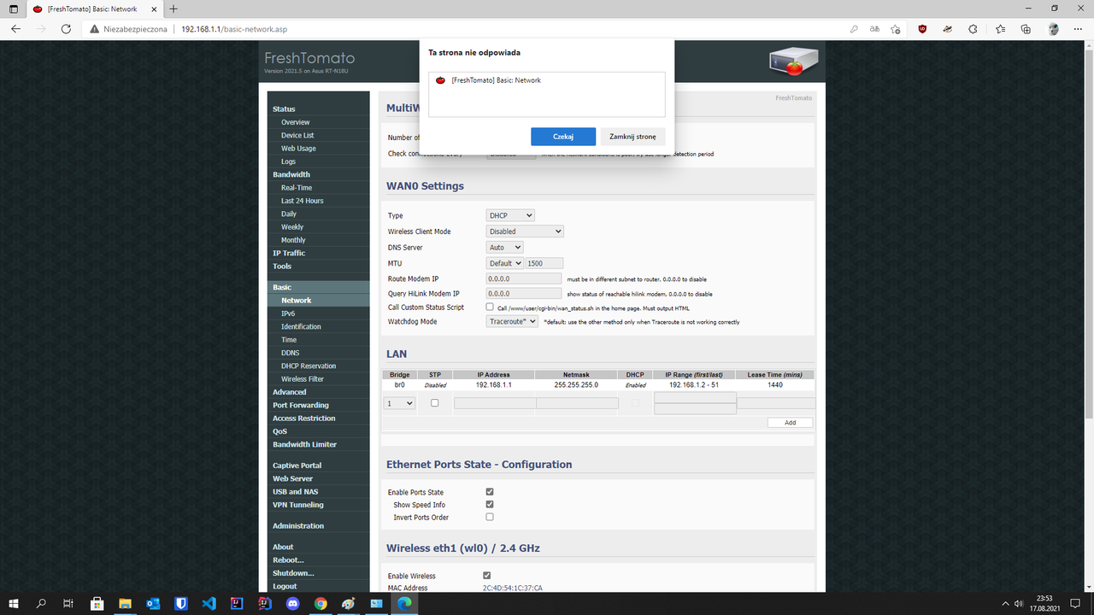Open Administration section
This screenshot has height=615, width=1094.
pos(298,526)
